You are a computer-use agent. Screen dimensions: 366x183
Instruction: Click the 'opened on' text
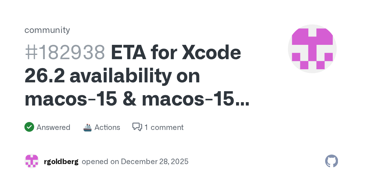100,161
